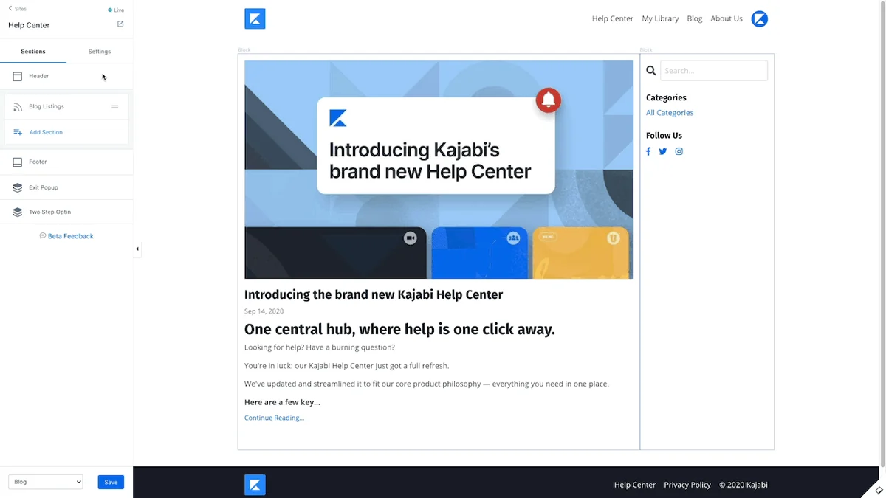
Task: Select the Header section row
Action: point(66,76)
